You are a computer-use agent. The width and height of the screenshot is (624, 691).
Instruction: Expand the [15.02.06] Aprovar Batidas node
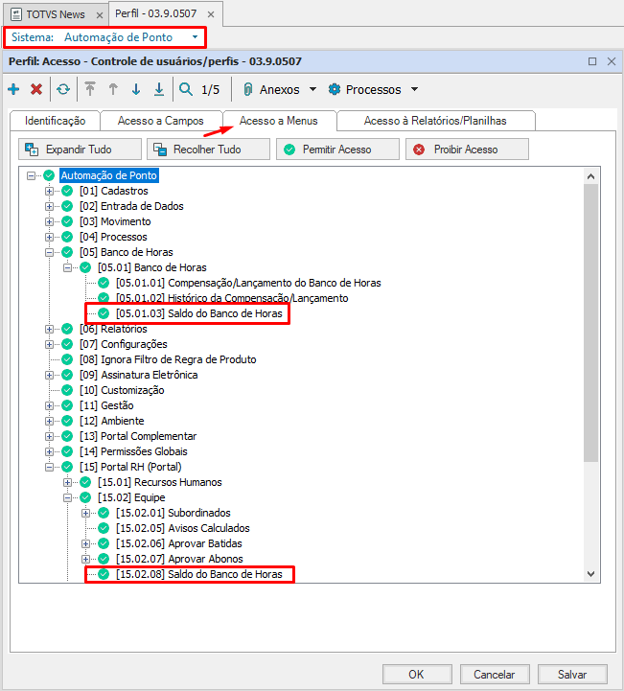coord(85,543)
